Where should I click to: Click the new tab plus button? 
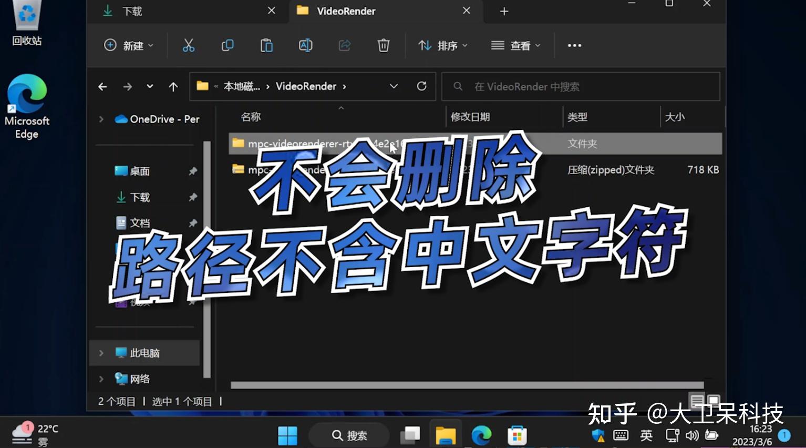point(503,11)
